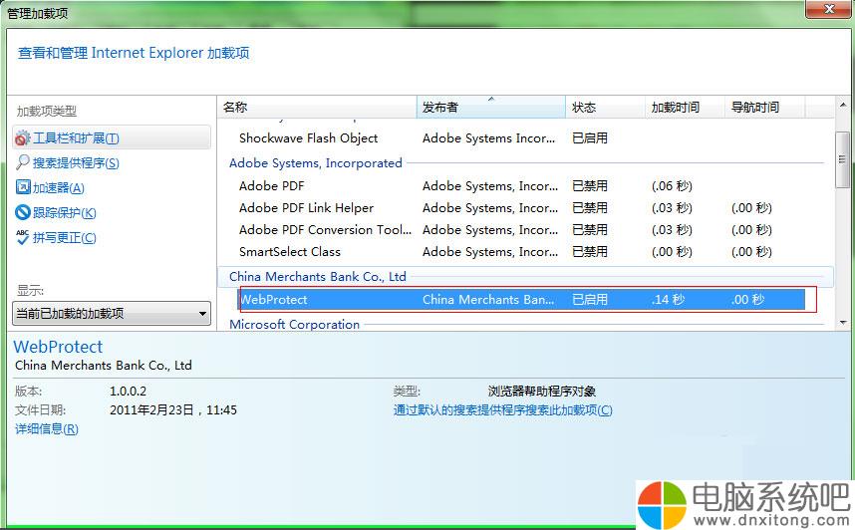Screen dimensions: 855x530
Task: Select the Adobe PDF Conversion Tool row
Action: tap(522, 229)
